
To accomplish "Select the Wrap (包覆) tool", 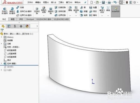I will point(93,8).
